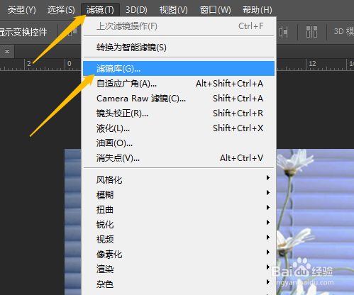The width and height of the screenshot is (354, 295).
Task: Open the 选择(S) menu
Action: (61, 10)
